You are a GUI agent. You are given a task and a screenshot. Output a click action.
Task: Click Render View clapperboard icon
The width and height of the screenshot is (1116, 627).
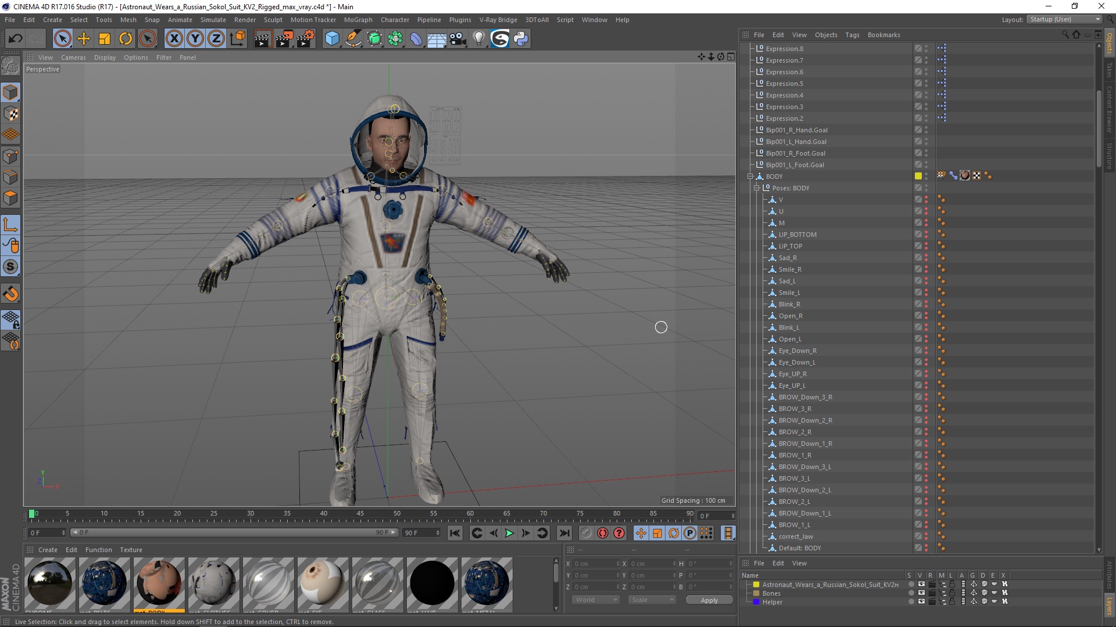click(x=263, y=39)
